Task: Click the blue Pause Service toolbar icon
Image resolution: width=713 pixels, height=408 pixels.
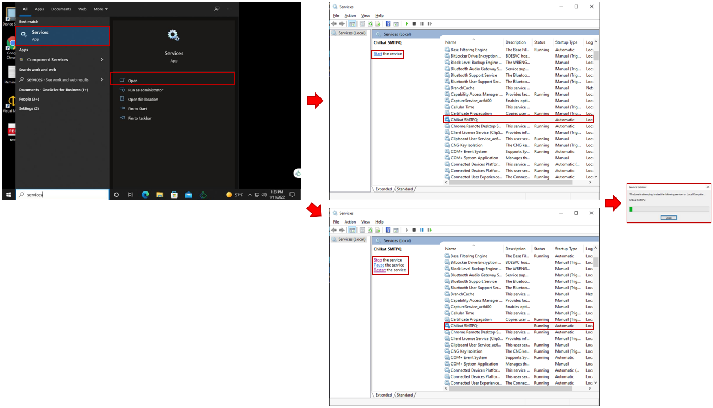Action: pos(422,230)
